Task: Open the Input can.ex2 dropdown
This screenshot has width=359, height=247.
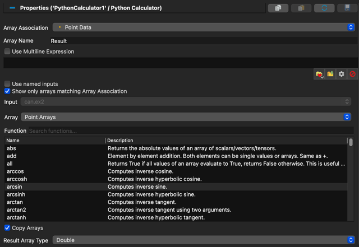Action: click(x=186, y=102)
